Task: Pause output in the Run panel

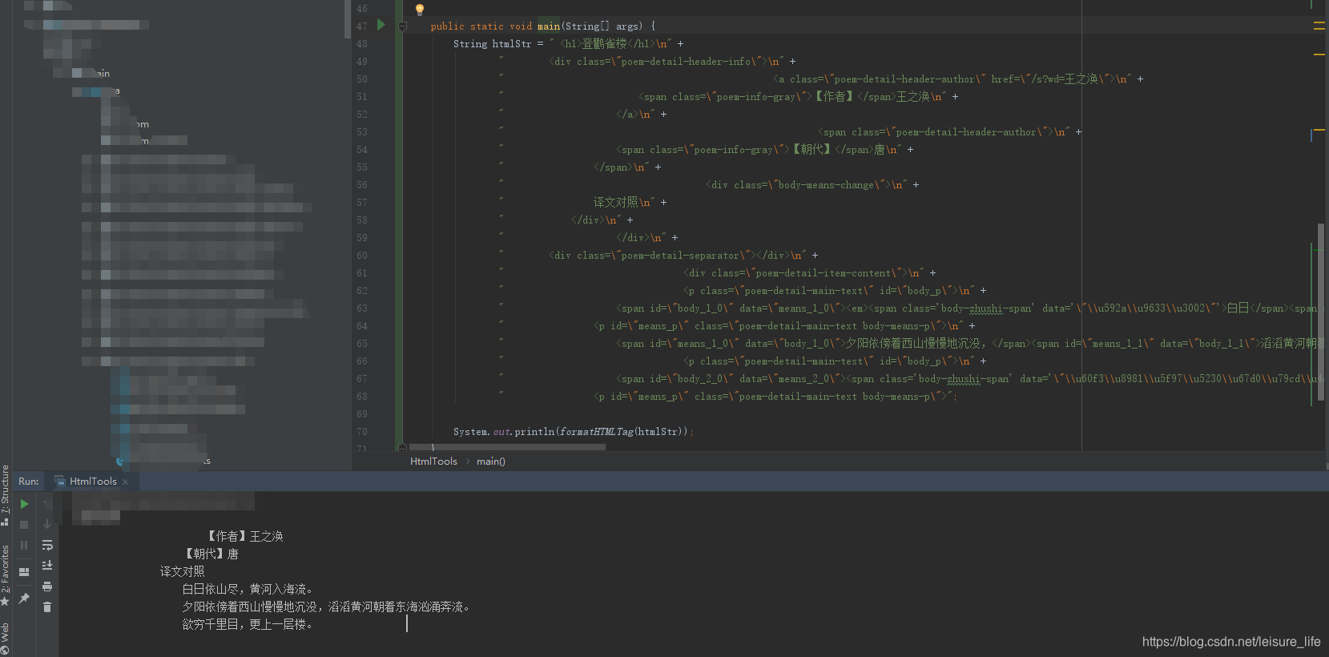Action: coord(24,545)
